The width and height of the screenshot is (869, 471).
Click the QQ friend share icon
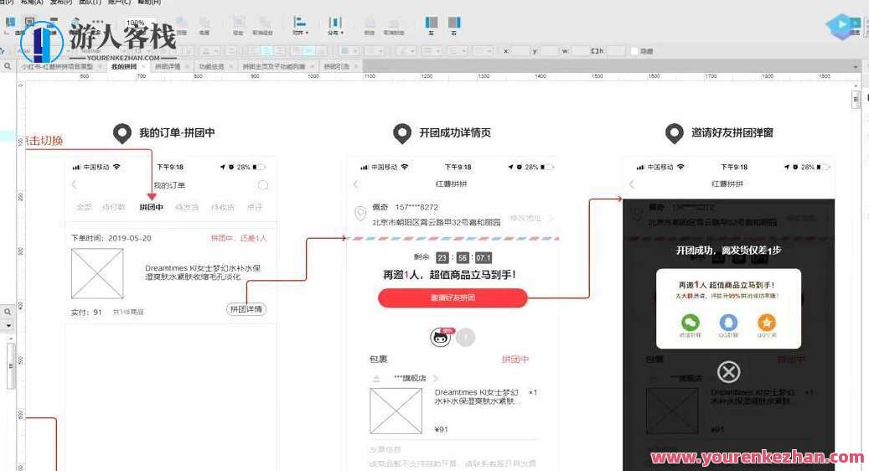pyautogui.click(x=728, y=323)
